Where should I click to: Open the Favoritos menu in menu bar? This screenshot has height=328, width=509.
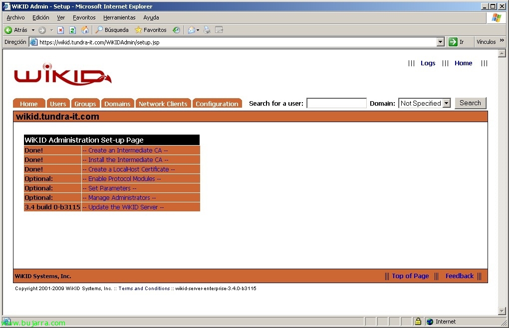pos(84,17)
